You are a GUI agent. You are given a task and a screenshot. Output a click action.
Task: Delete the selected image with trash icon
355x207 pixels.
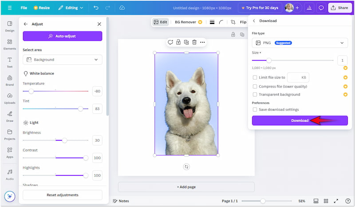194,42
